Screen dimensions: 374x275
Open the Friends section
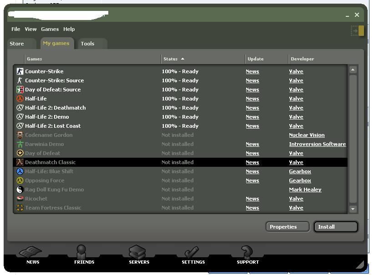coord(84,255)
